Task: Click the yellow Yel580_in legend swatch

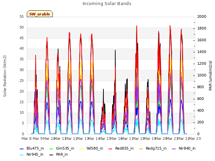Action: 81,149
